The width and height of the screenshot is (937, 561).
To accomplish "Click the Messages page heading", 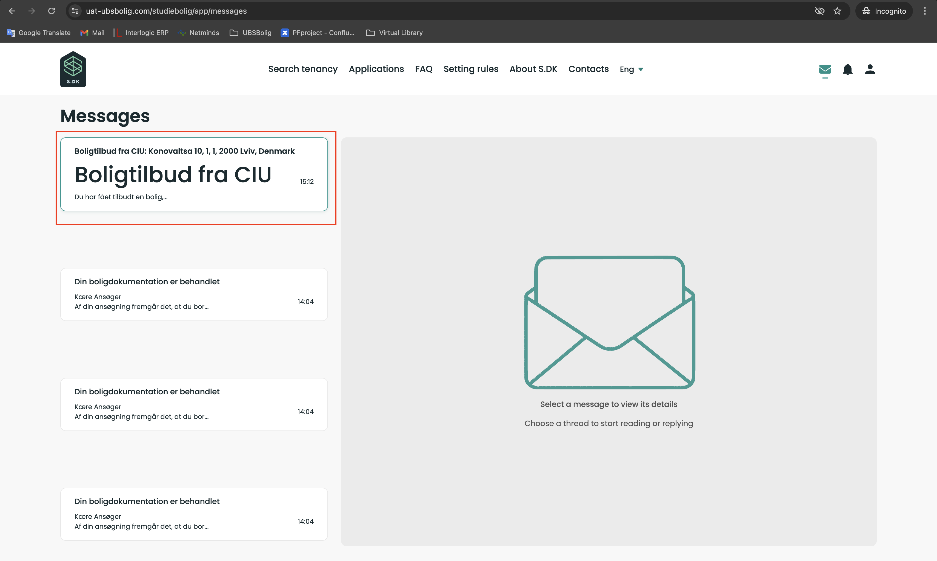I will pyautogui.click(x=105, y=116).
